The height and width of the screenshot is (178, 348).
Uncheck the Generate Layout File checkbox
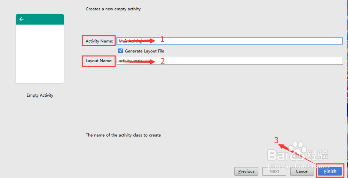[x=120, y=51]
